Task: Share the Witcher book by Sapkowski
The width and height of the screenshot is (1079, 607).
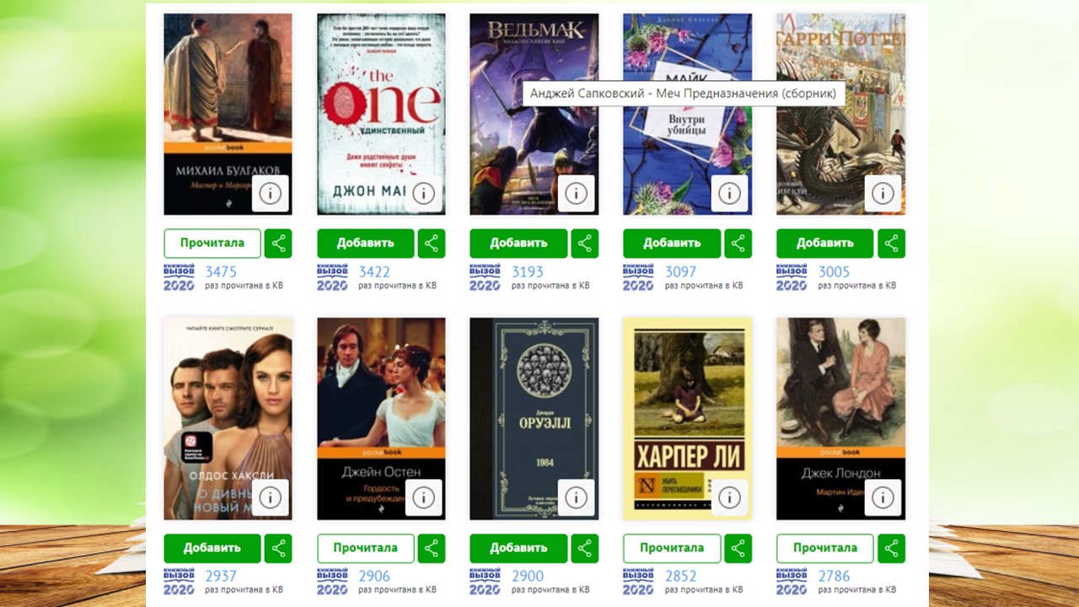Action: [585, 243]
